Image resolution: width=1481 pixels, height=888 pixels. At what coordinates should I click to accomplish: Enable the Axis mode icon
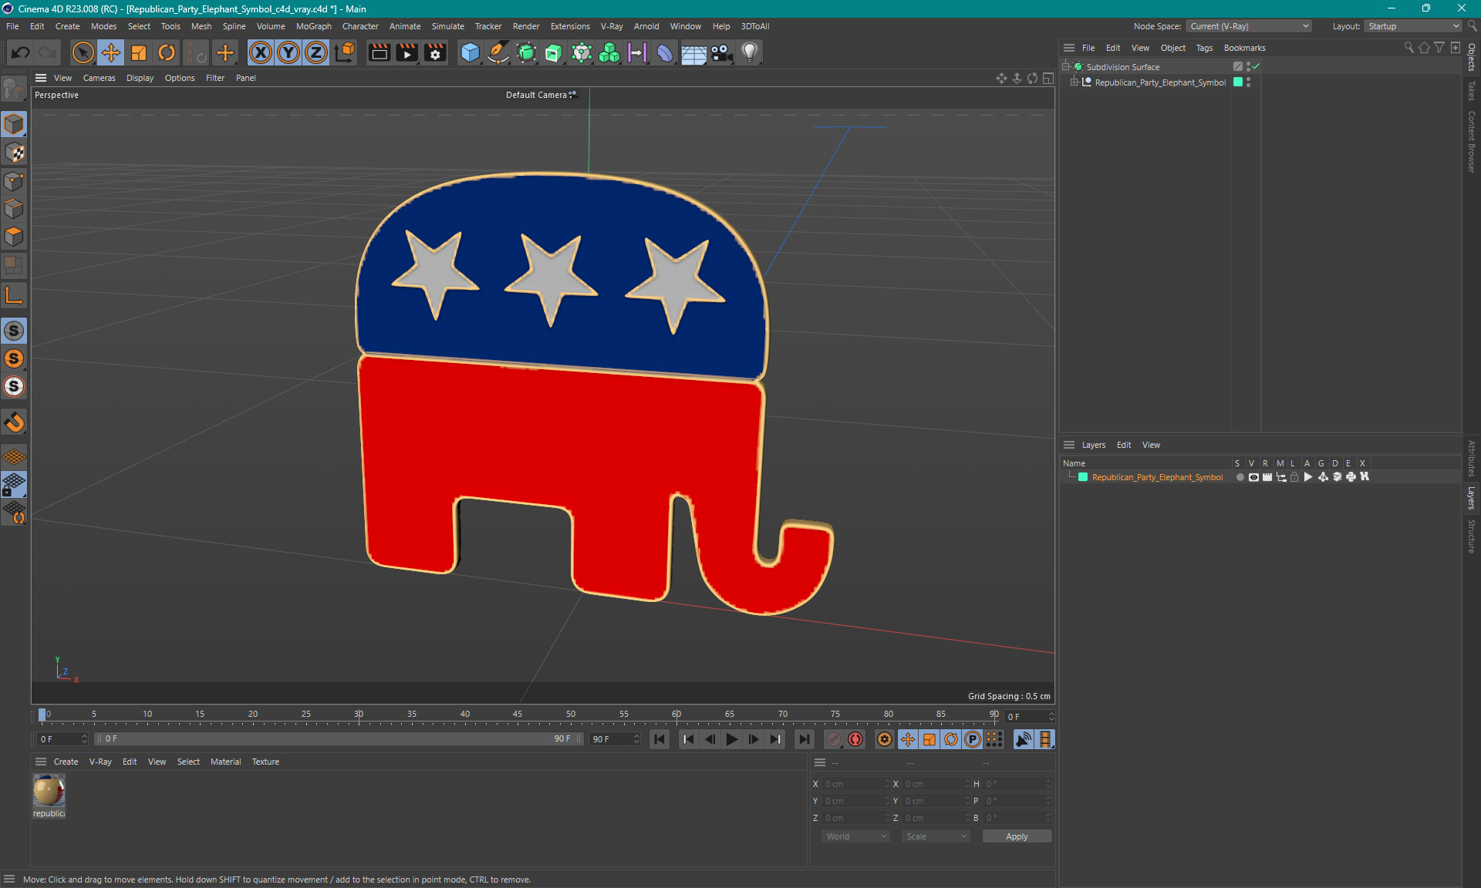(14, 295)
